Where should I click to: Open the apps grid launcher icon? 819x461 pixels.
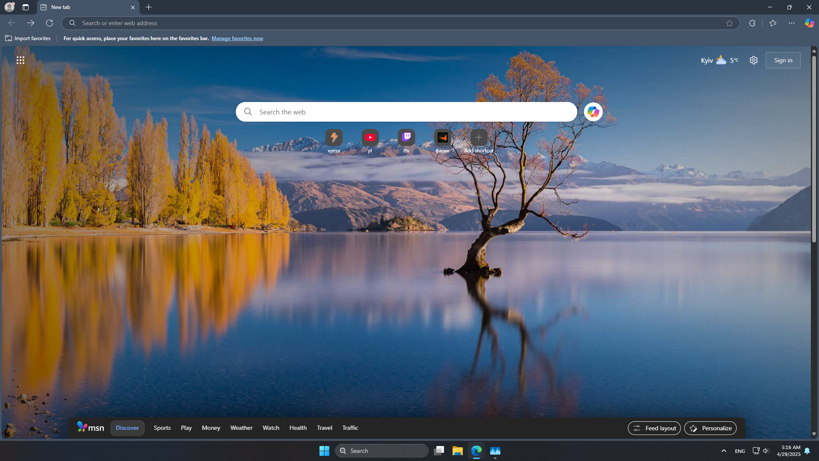point(20,60)
